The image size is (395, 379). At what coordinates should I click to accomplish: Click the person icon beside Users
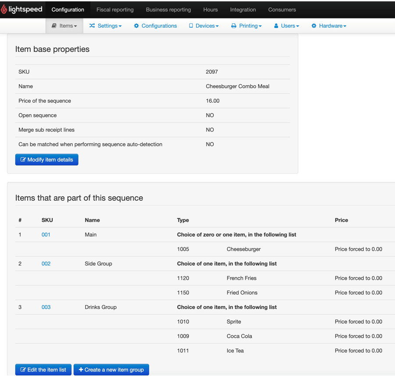tap(276, 26)
